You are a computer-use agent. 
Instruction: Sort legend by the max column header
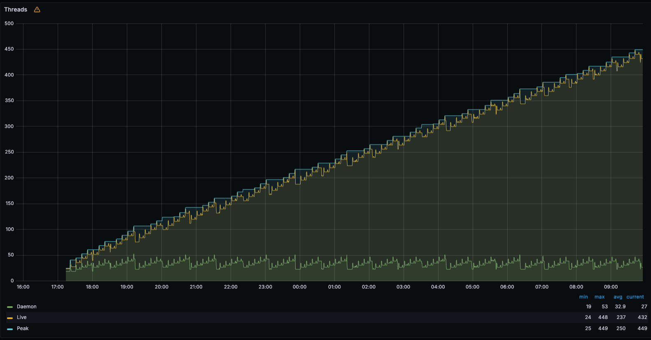600,297
